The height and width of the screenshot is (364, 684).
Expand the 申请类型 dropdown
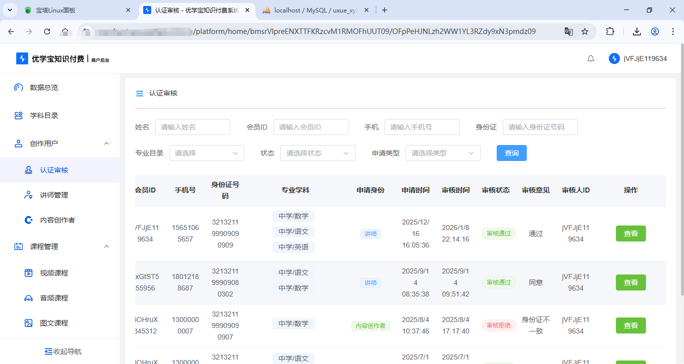tap(443, 153)
